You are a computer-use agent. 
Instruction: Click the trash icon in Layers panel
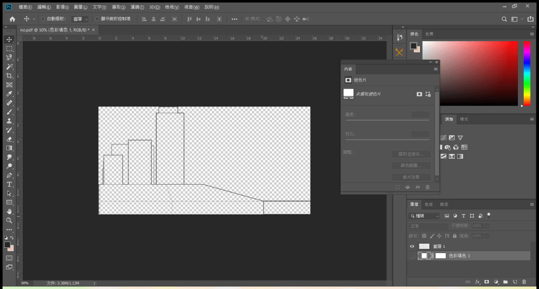click(x=524, y=282)
